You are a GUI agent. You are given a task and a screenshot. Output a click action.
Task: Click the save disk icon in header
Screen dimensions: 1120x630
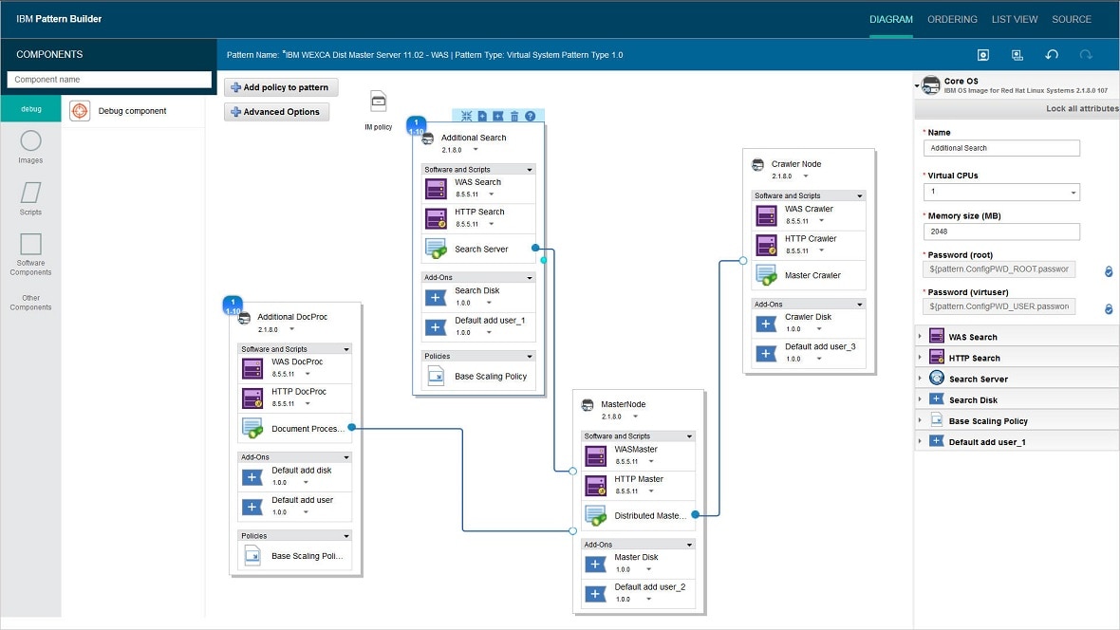[983, 55]
